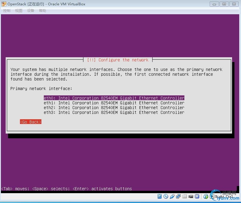Click the Go Back button
This screenshot has width=241, height=203.
coord(31,122)
